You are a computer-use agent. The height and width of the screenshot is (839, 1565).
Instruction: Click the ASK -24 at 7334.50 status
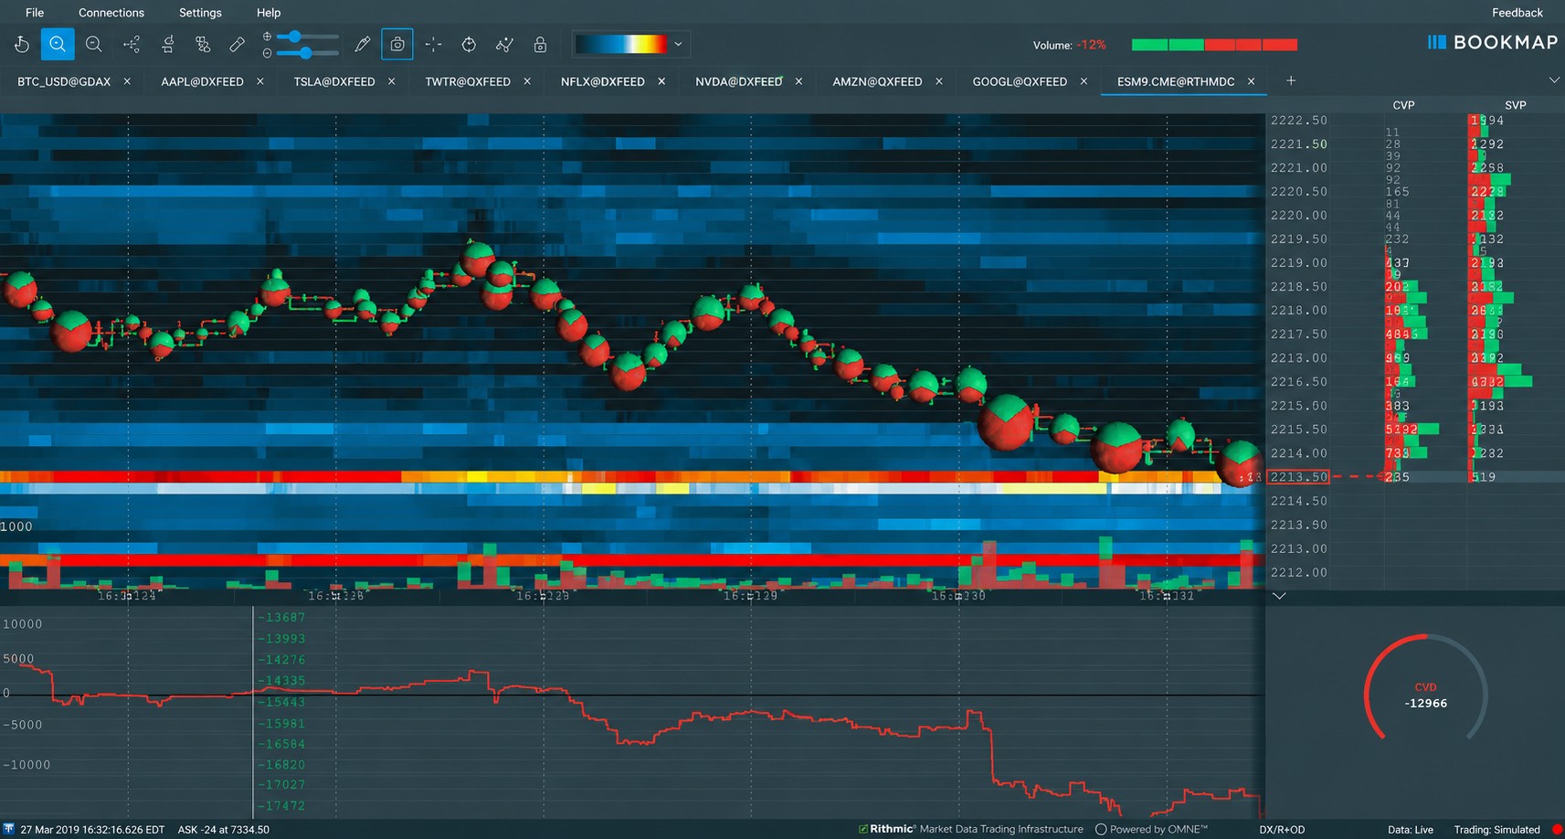click(x=224, y=830)
